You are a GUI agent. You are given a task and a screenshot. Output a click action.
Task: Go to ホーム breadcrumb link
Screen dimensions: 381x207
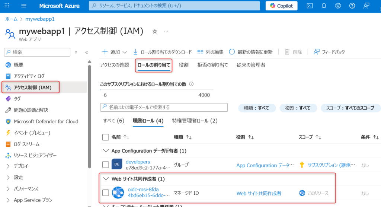point(12,19)
